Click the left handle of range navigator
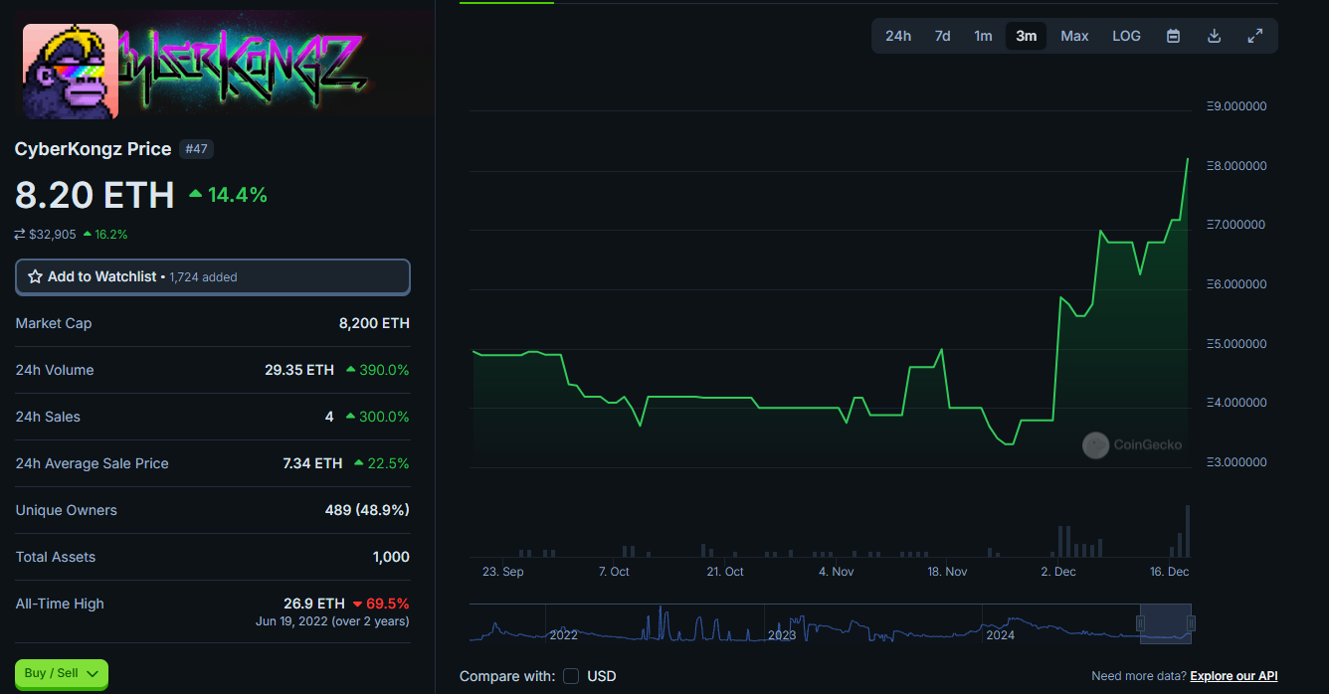Screen dimensions: 1329x694 [x=1141, y=623]
